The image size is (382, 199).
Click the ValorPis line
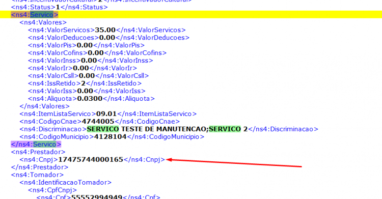(x=86, y=45)
